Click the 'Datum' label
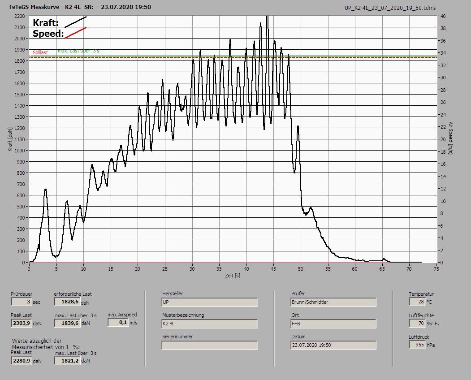The width and height of the screenshot is (471, 380). coord(298,337)
